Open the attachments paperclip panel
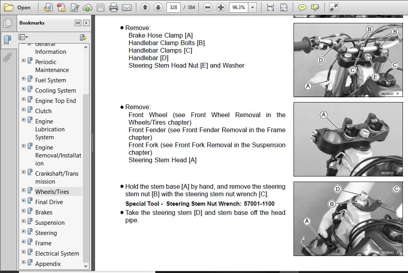Image resolution: width=408 pixels, height=273 pixels. [x=8, y=57]
